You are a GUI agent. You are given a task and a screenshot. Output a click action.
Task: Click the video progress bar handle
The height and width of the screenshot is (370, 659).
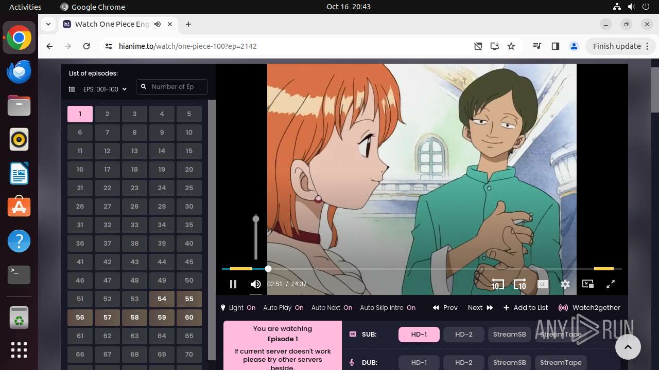pos(268,269)
